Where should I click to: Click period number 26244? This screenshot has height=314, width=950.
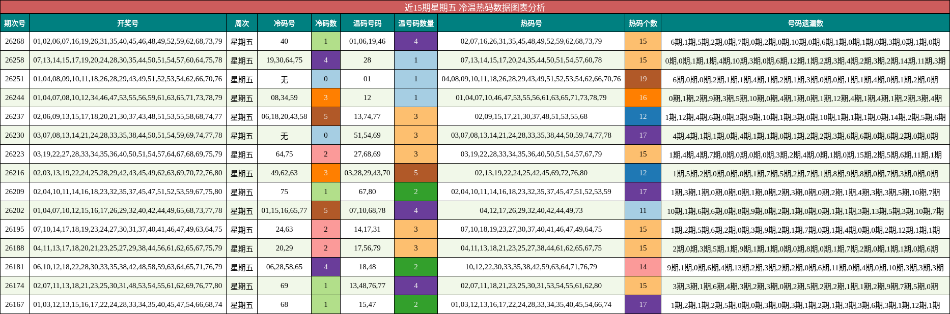point(15,98)
